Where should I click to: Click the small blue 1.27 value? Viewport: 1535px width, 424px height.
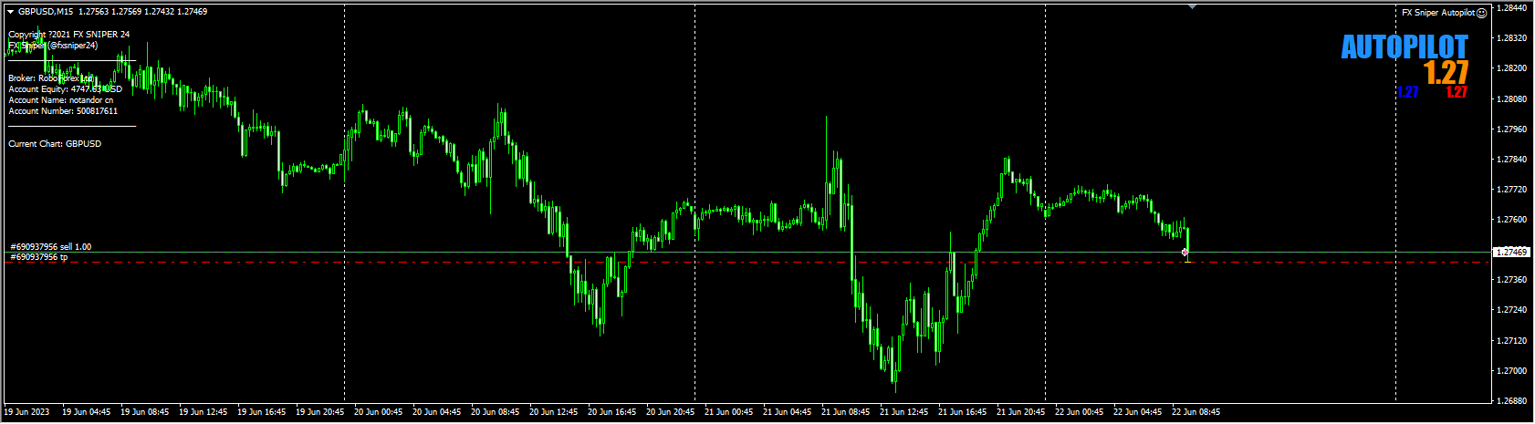pyautogui.click(x=1407, y=92)
